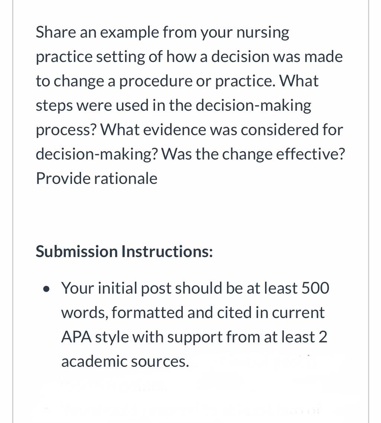The image size is (381, 423).
Task: Click the word 'Instructions:' in the bold heading
Action: (x=167, y=251)
